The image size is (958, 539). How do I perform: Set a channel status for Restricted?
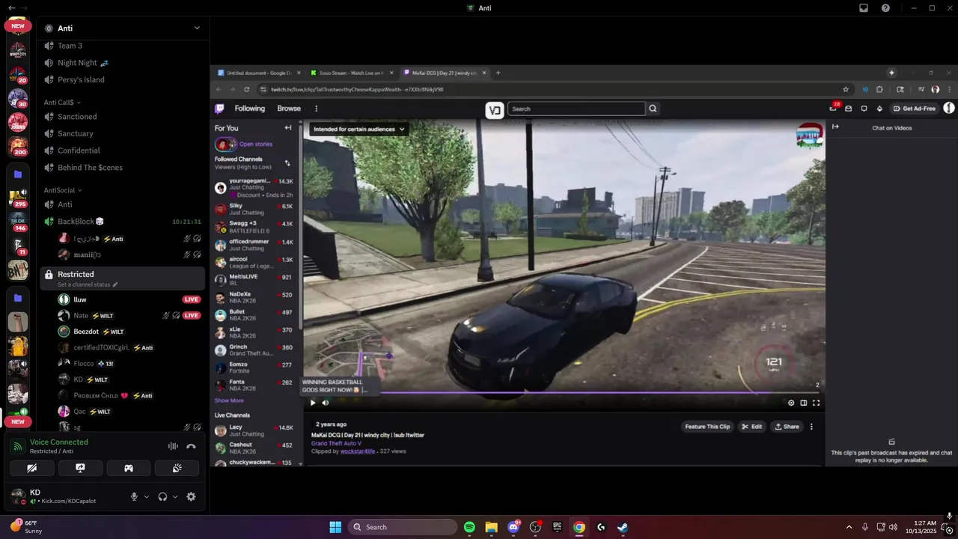[x=88, y=285]
